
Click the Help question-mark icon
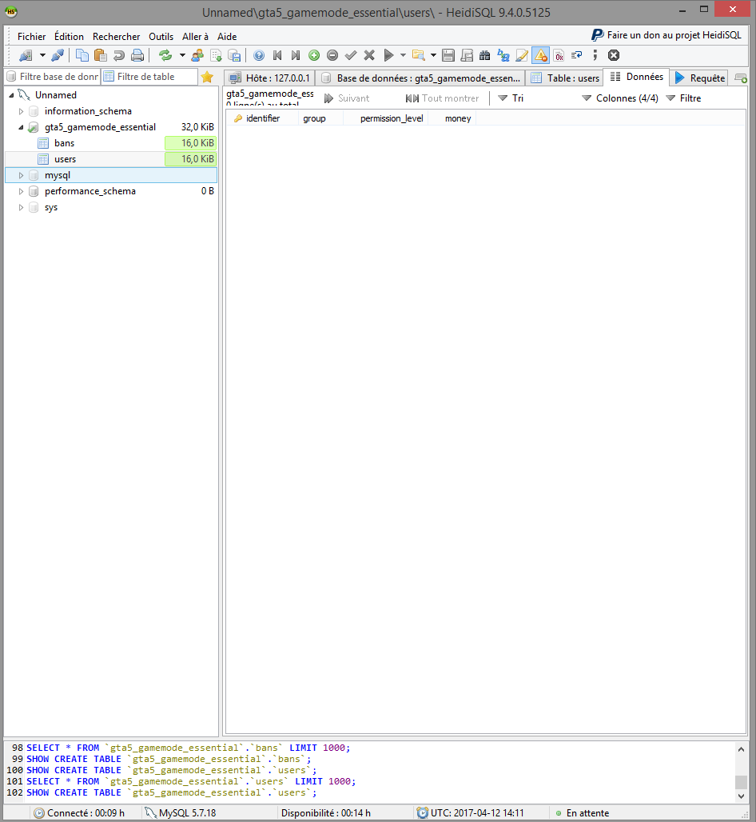click(x=259, y=55)
